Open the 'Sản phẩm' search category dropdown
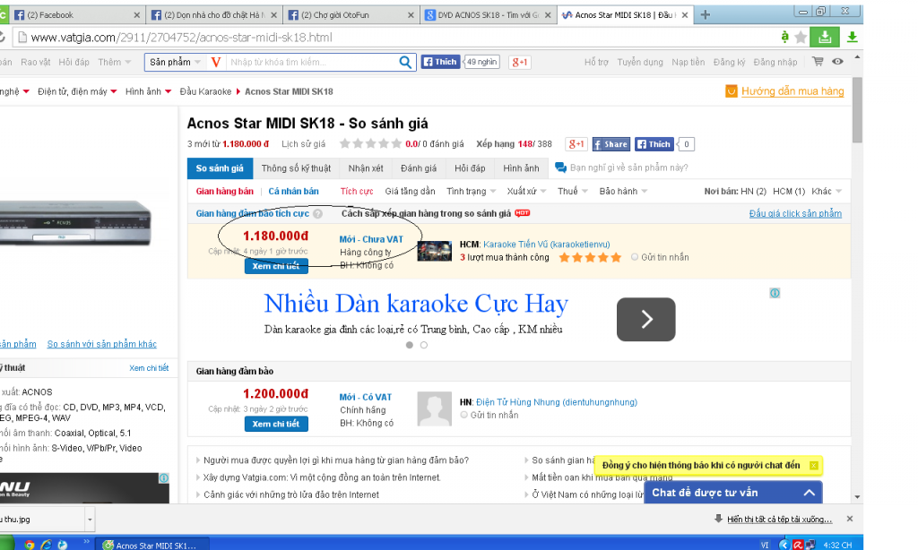Image resolution: width=918 pixels, height=550 pixels. (175, 62)
